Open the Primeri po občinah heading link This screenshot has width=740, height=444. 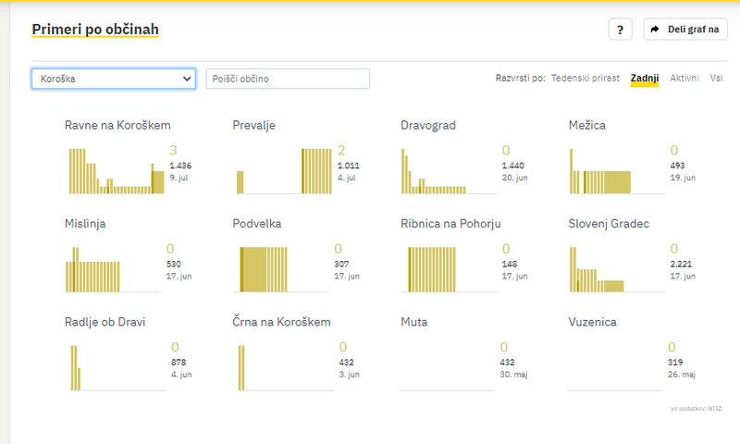coord(95,30)
